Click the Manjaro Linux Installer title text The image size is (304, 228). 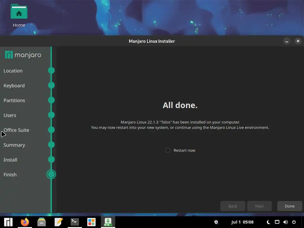152,41
